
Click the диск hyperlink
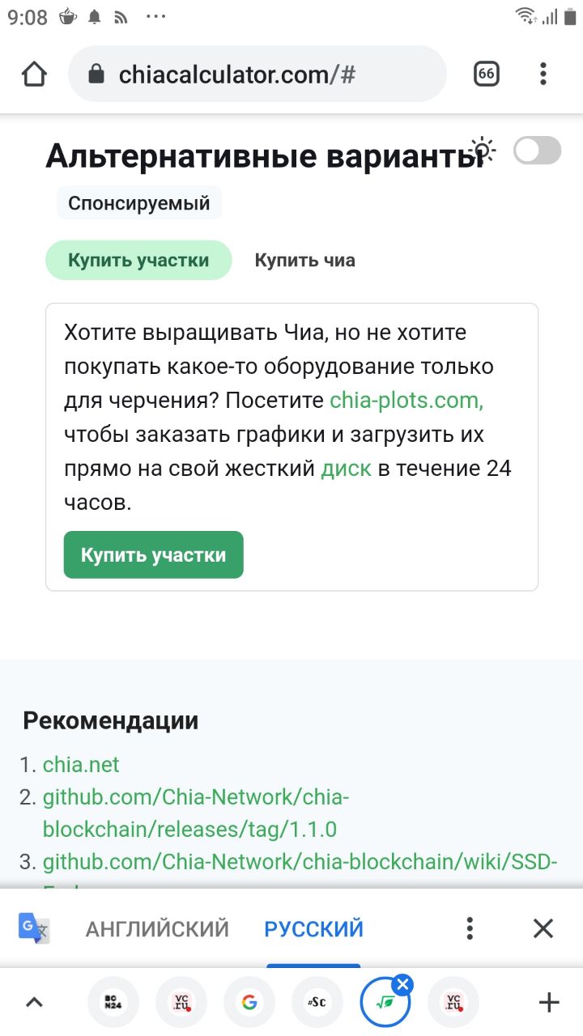tap(347, 469)
